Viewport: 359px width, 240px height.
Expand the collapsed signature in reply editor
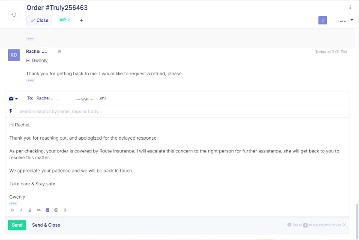[13, 203]
